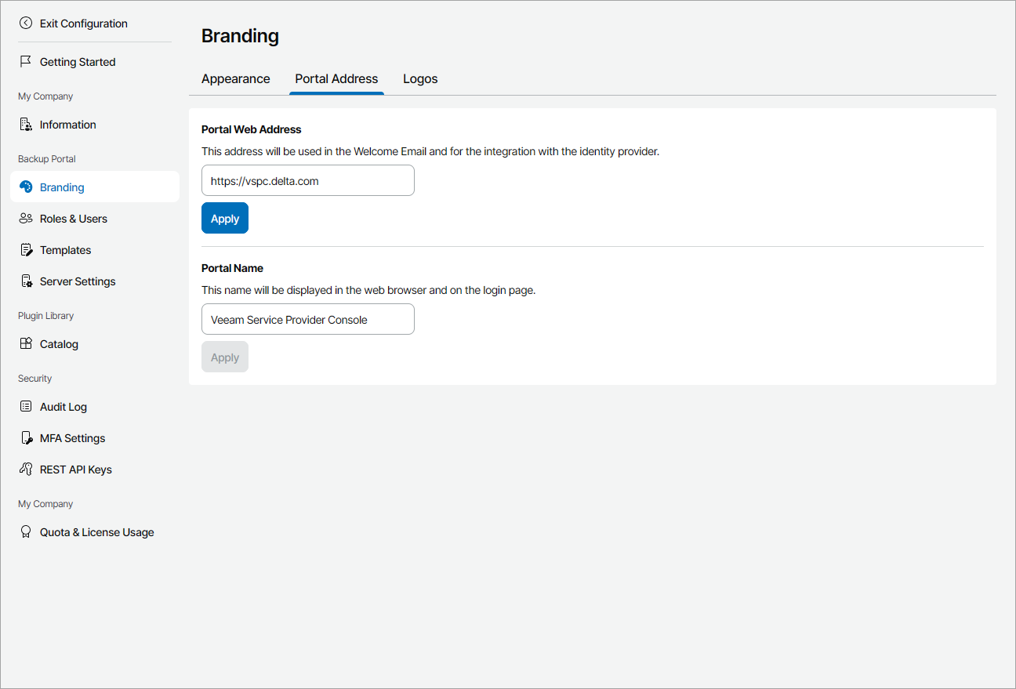This screenshot has width=1016, height=689.
Task: Select the Portal Address tab
Action: 336,79
